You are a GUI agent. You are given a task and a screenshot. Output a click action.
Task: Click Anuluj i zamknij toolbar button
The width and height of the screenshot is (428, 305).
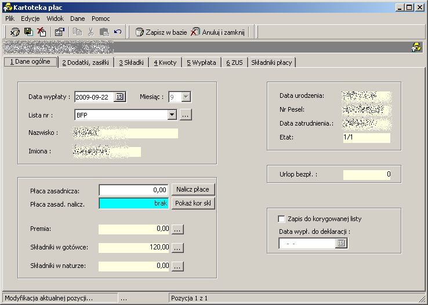click(x=217, y=32)
